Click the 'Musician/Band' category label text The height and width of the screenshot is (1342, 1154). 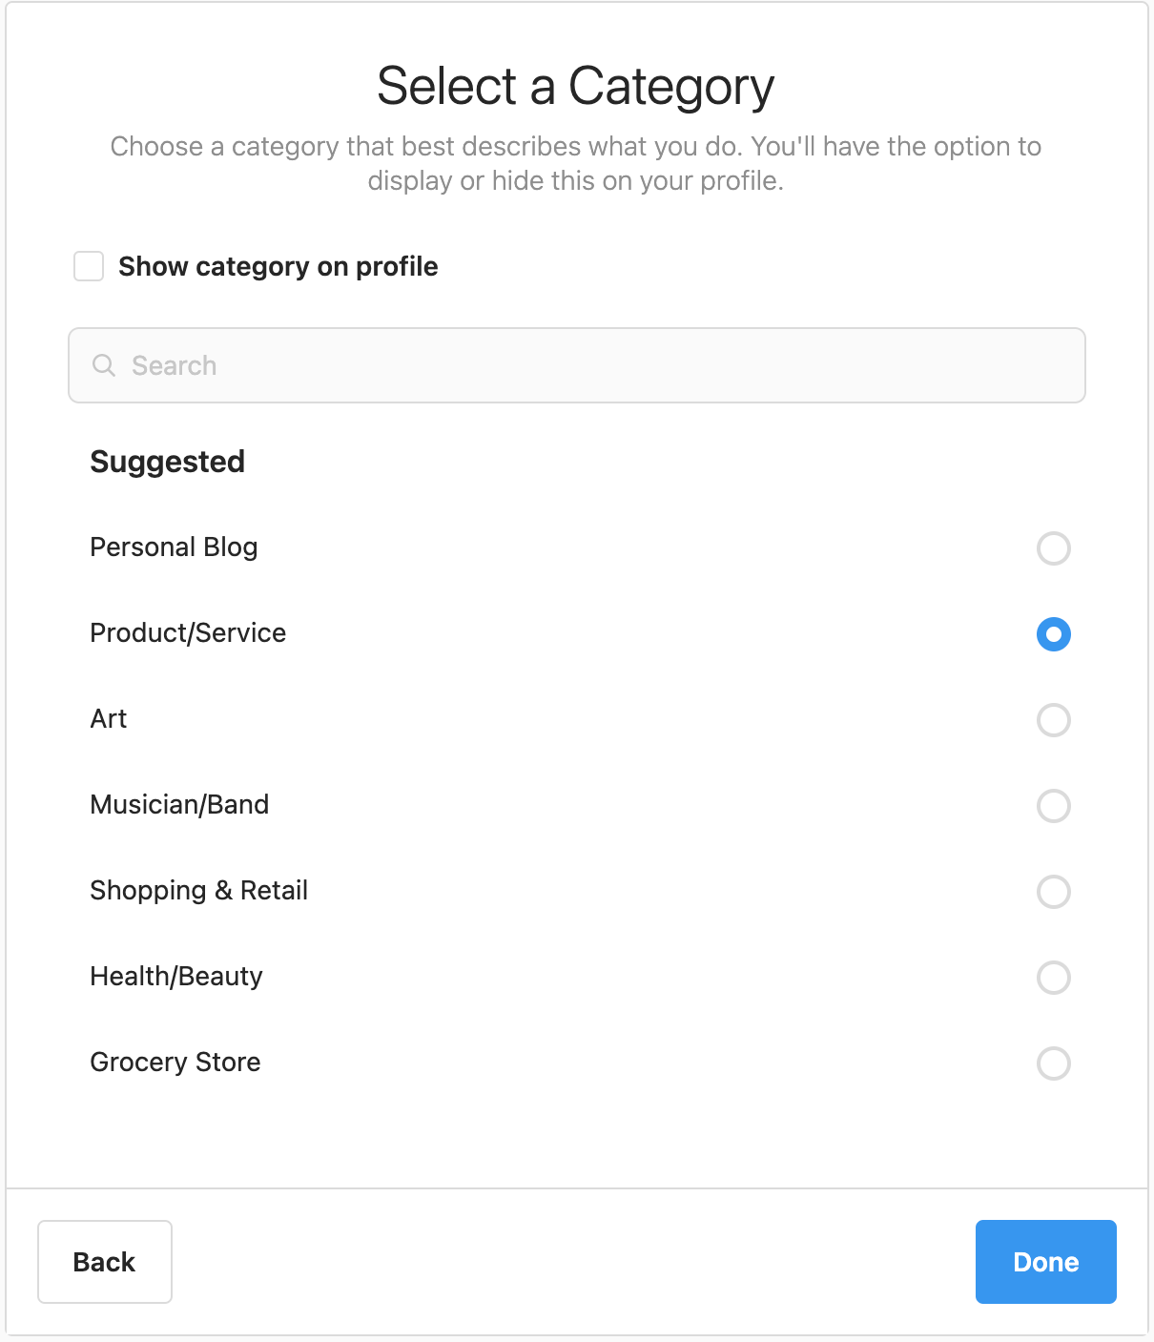coord(179,805)
